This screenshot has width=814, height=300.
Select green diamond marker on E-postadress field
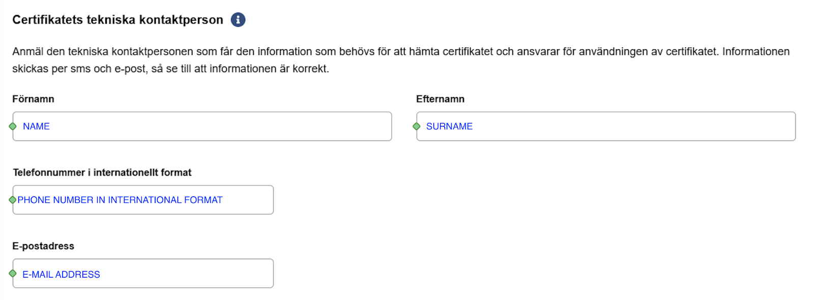pos(13,274)
